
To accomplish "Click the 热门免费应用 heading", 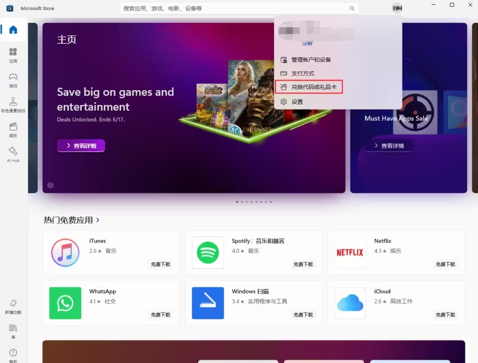I will point(68,220).
